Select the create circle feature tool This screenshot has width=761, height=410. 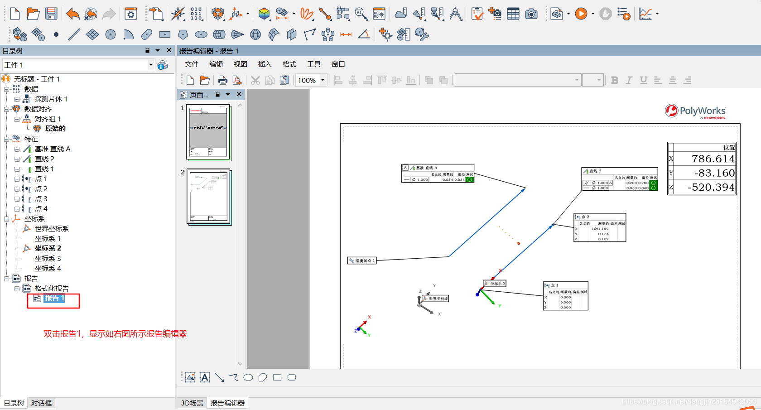111,34
